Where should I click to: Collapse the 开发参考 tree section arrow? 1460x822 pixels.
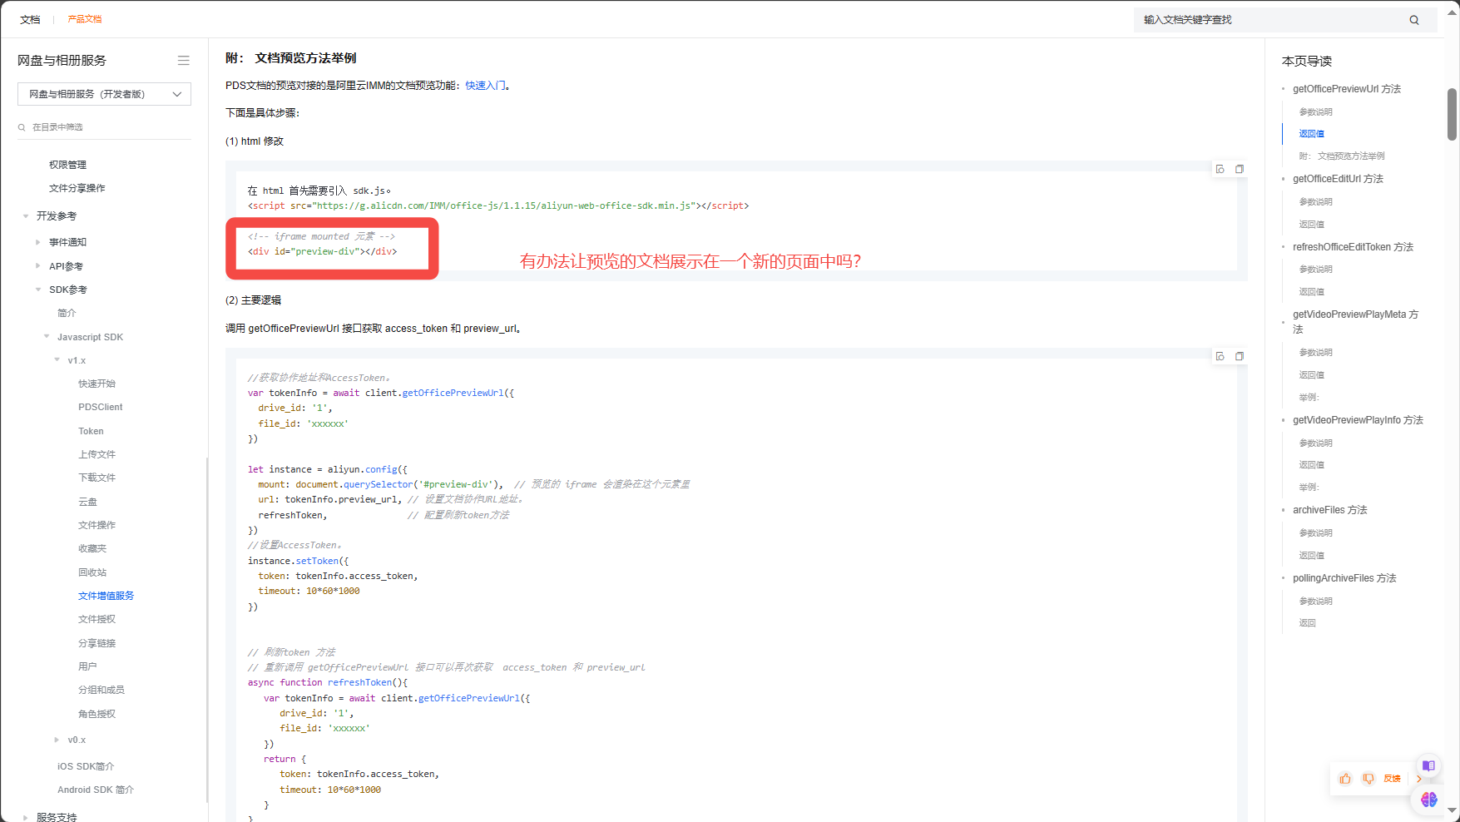pos(26,216)
